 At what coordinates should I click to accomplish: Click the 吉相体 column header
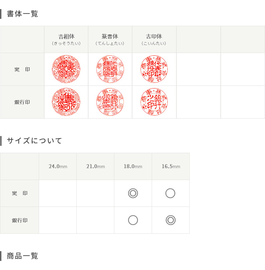point(66,39)
